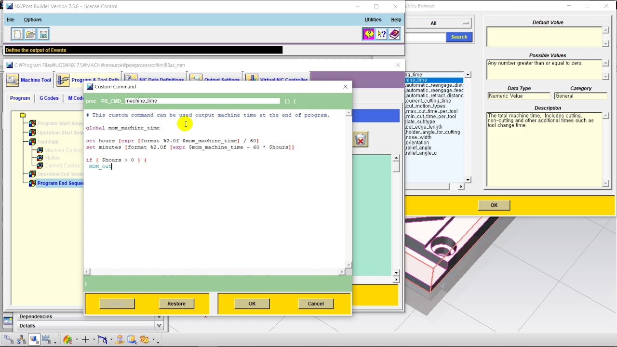Switch to the G Codes sub-tab
617x347 pixels.
pyautogui.click(x=49, y=98)
